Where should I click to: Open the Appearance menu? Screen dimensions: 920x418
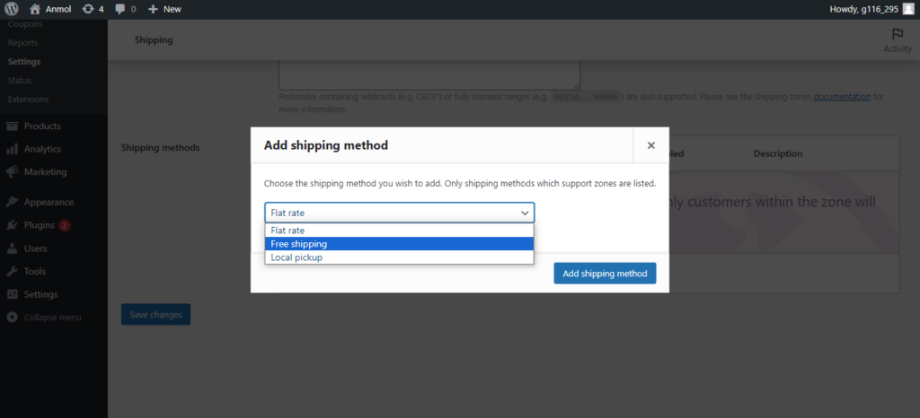coord(49,202)
